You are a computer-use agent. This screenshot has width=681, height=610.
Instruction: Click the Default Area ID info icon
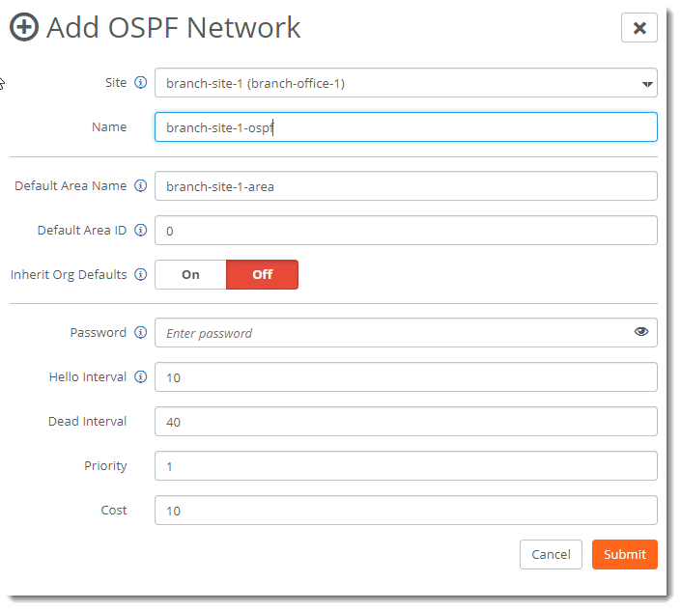(x=141, y=231)
